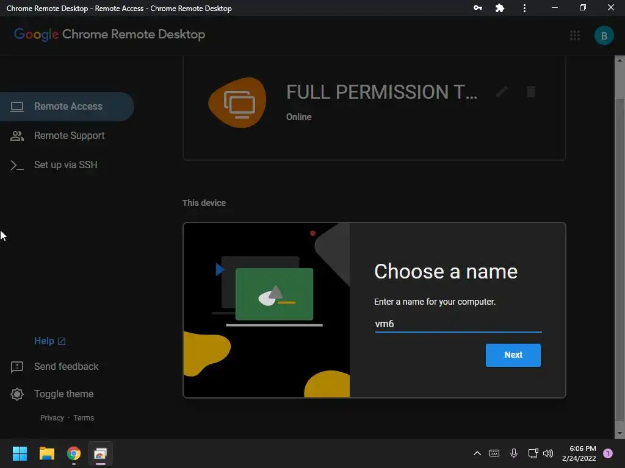The width and height of the screenshot is (625, 468).
Task: Switch theme with Toggle theme
Action: pyautogui.click(x=63, y=394)
